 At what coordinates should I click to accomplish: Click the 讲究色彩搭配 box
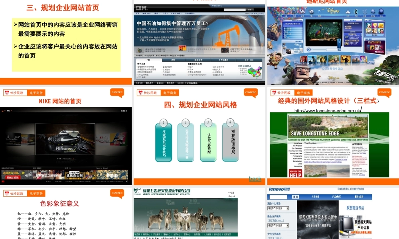click(208, 143)
